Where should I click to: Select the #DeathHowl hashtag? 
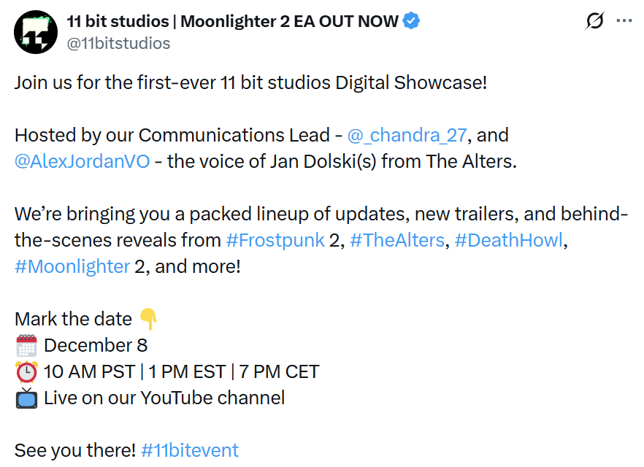[x=509, y=240]
